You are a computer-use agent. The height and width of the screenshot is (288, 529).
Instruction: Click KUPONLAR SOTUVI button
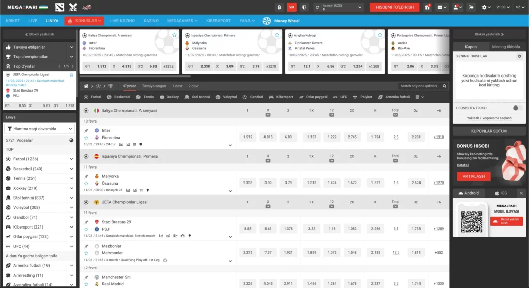[x=489, y=131]
